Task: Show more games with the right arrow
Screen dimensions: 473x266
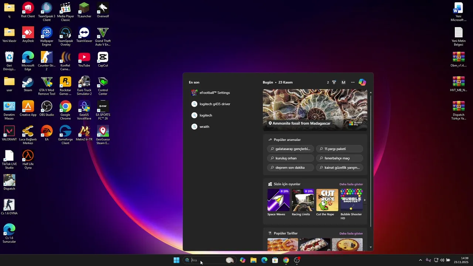Action: coord(365,200)
